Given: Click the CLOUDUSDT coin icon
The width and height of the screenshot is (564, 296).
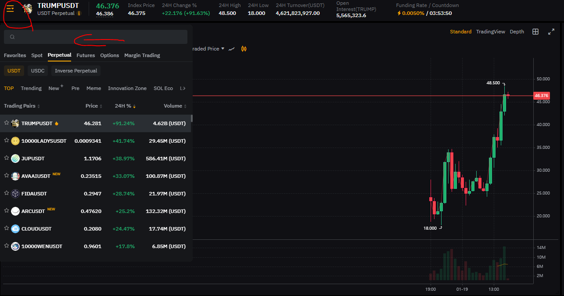Looking at the screenshot, I should (x=15, y=229).
